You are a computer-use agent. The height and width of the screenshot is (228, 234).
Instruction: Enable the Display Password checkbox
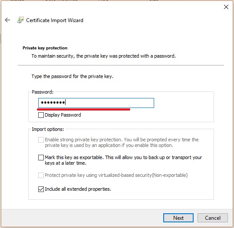click(41, 115)
